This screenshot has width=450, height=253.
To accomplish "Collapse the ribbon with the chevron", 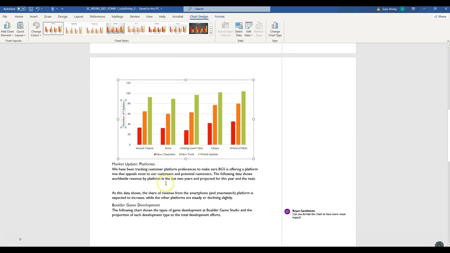I will coord(448,41).
